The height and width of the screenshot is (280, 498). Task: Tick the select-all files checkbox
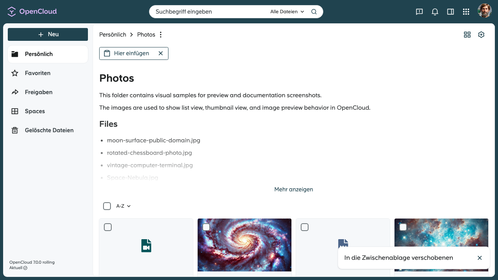click(x=107, y=206)
